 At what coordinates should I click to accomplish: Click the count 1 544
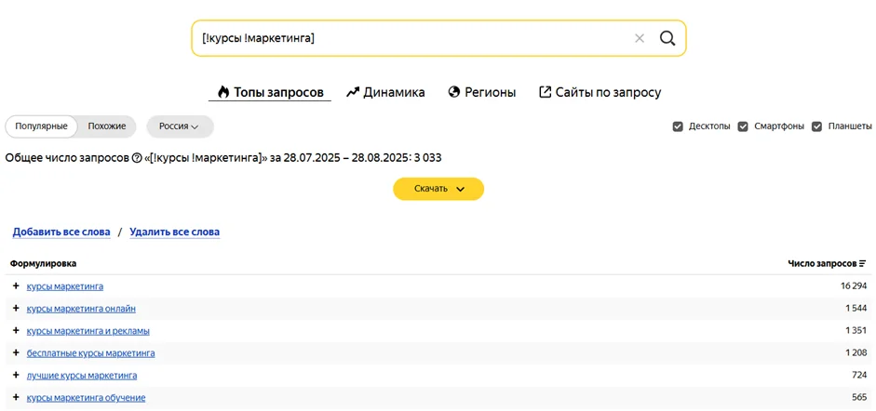pos(856,309)
